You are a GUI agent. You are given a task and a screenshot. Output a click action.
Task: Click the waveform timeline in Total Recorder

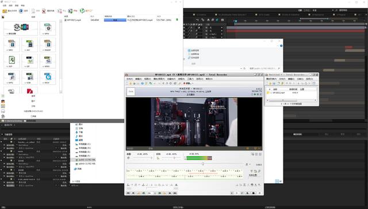[185, 173]
